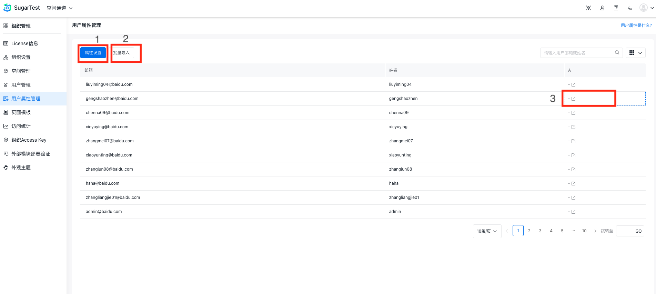656x294 pixels.
Task: Open 页面模板 in sidebar
Action: (33, 112)
